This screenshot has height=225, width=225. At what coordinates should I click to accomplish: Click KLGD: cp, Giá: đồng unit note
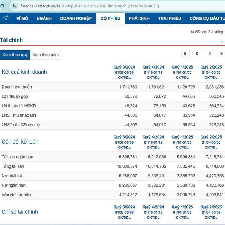(x=207, y=32)
